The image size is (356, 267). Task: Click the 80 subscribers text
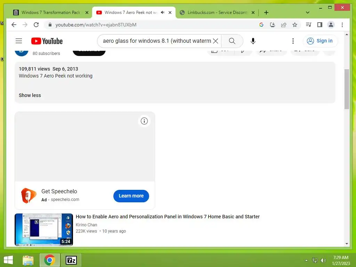[x=46, y=53]
